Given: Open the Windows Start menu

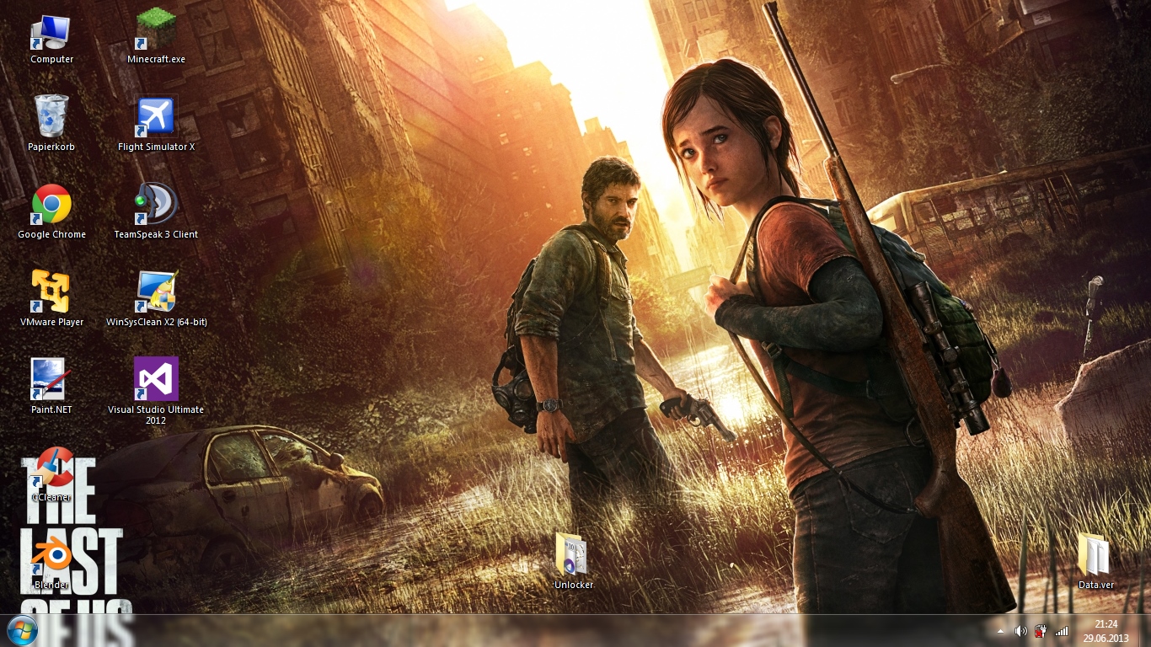Looking at the screenshot, I should (x=22, y=630).
